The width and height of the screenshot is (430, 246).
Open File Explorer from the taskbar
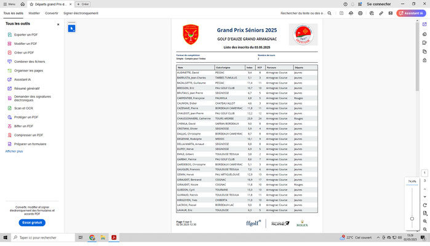tap(103, 237)
